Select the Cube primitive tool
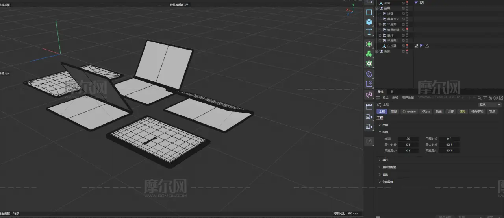This screenshot has height=218, width=504. [369, 22]
